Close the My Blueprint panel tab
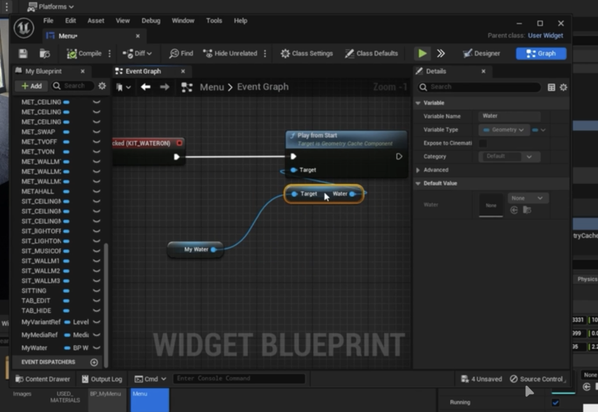Image resolution: width=598 pixels, height=412 pixels. [x=82, y=72]
